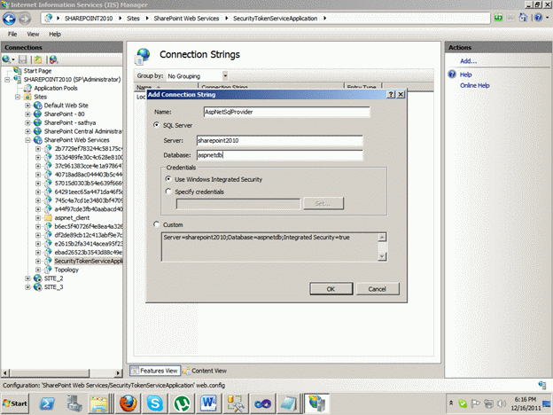The height and width of the screenshot is (415, 553).
Task: Select the Custom radio button
Action: point(156,224)
